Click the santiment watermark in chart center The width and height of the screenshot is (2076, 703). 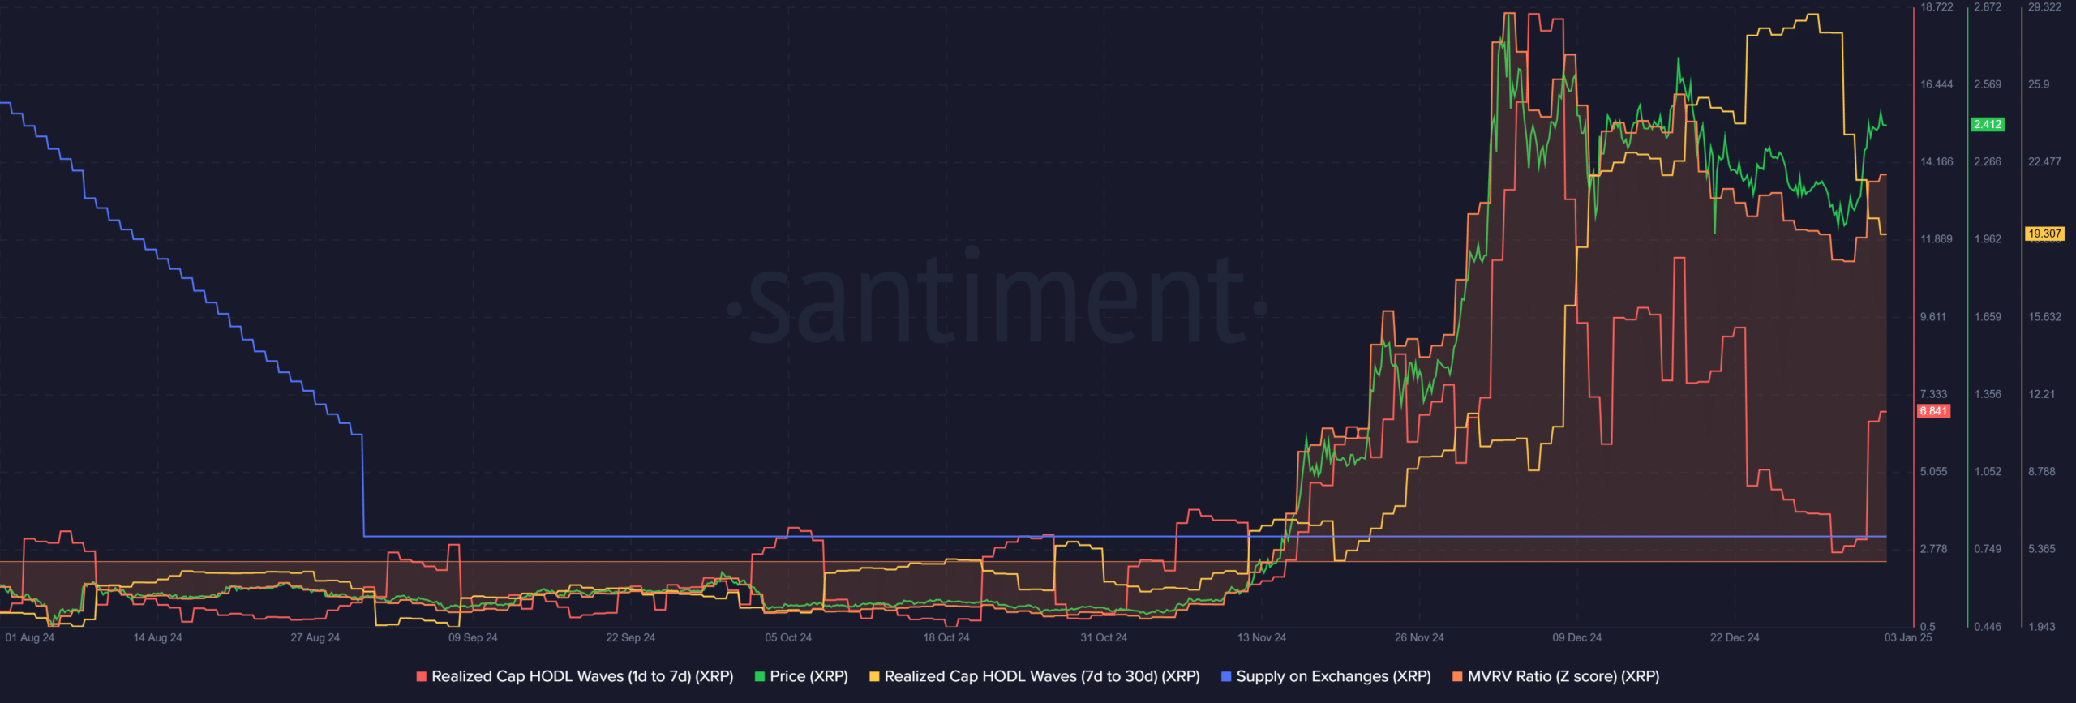click(997, 300)
